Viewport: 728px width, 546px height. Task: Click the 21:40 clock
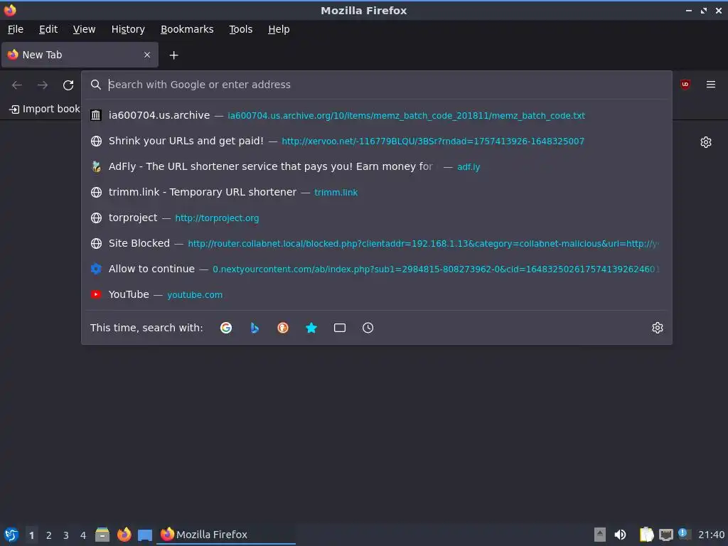point(711,535)
